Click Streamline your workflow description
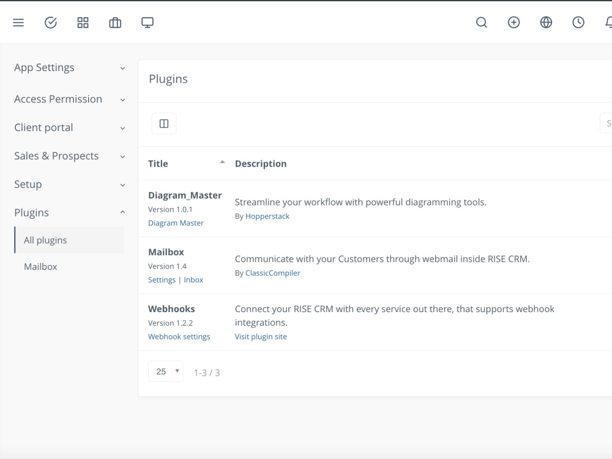 [360, 202]
